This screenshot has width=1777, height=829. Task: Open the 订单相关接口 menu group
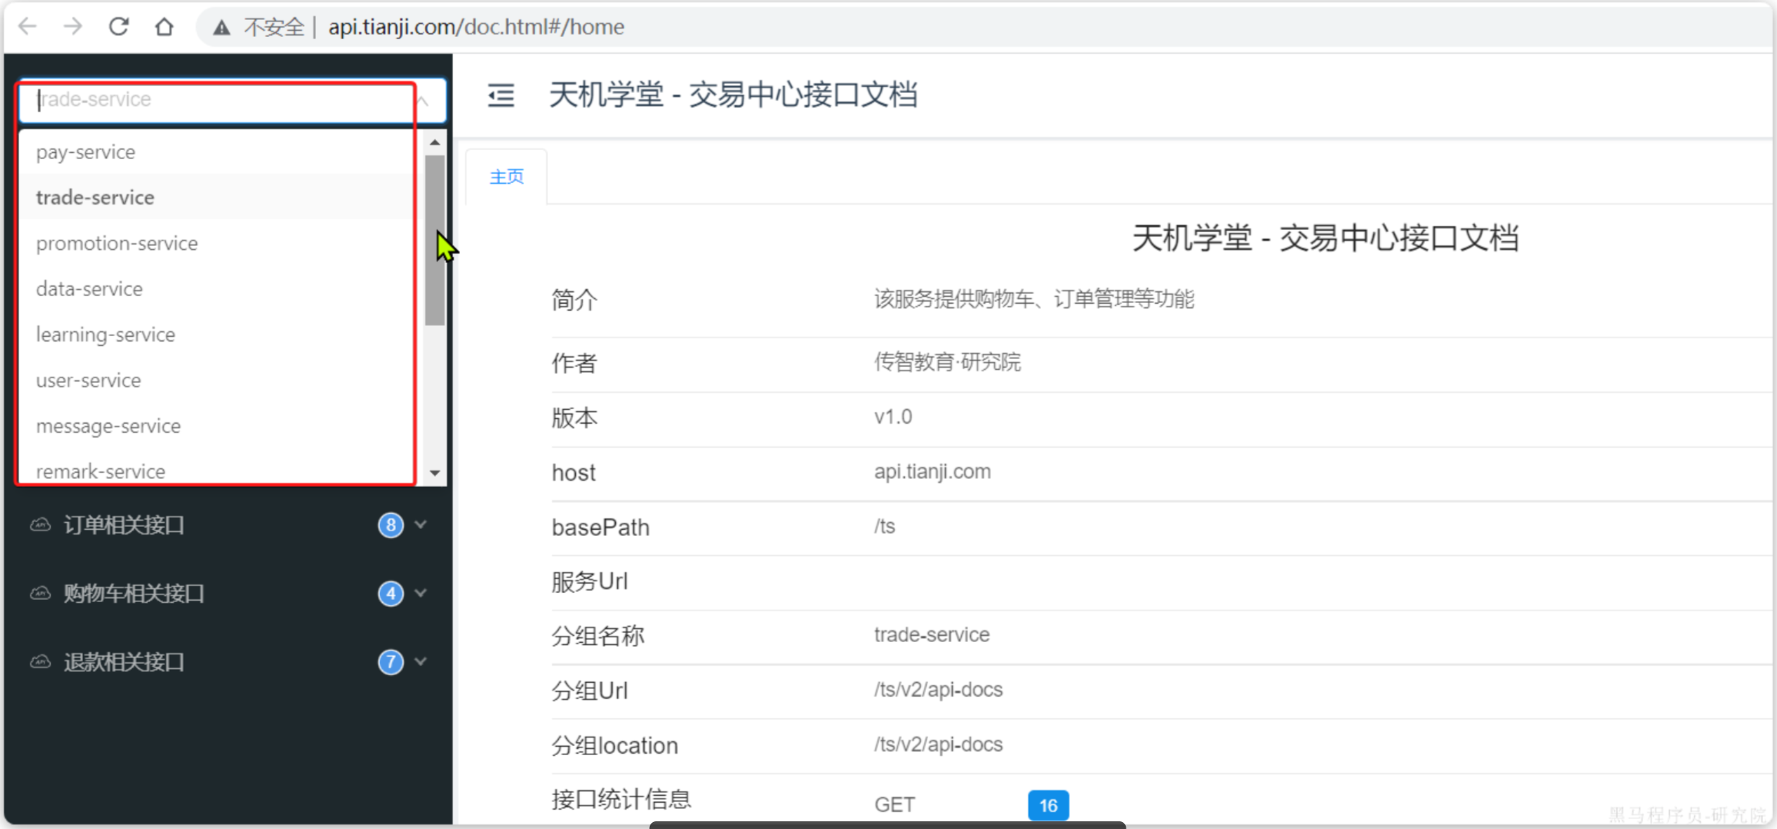[228, 525]
